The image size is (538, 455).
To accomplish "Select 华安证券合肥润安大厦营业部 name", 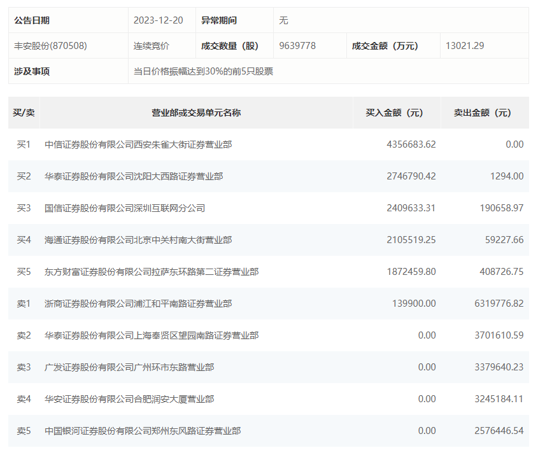I will [x=129, y=399].
